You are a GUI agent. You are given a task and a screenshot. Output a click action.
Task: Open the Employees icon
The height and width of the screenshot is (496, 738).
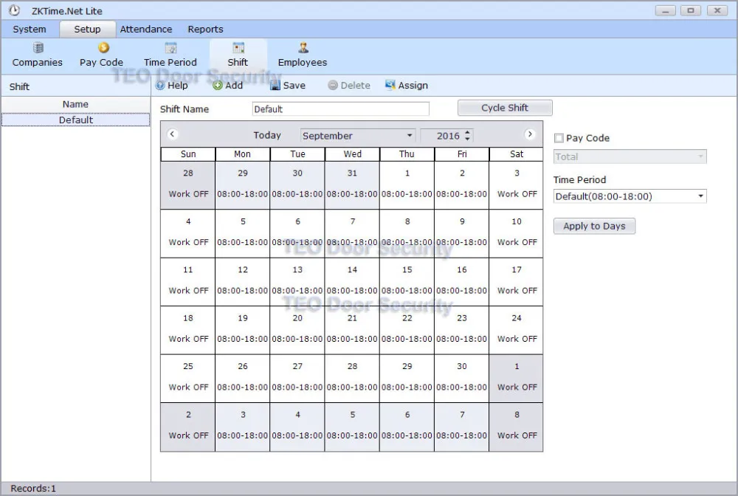pyautogui.click(x=303, y=55)
